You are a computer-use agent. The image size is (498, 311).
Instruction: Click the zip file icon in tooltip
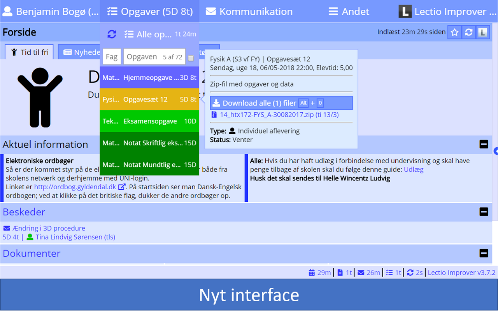tap(214, 115)
